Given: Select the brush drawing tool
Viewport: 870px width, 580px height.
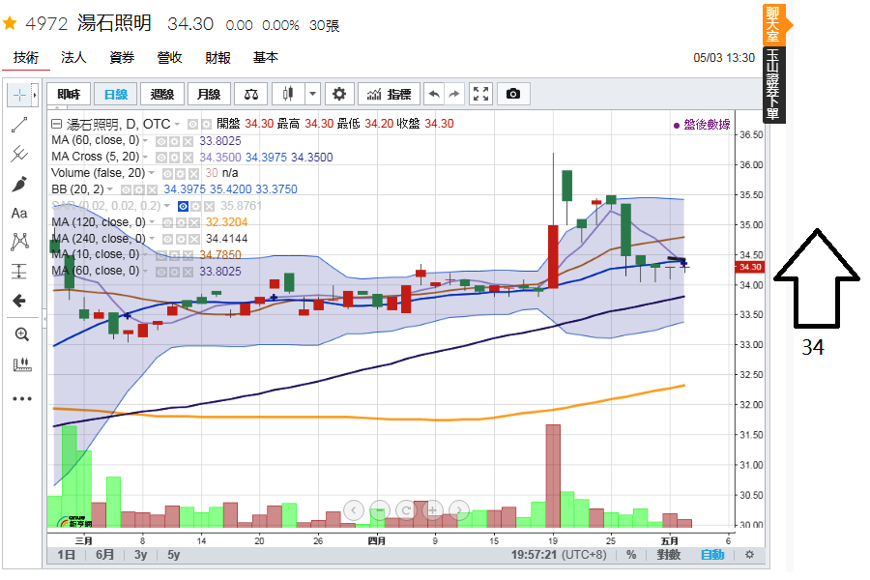Looking at the screenshot, I should point(19,184).
